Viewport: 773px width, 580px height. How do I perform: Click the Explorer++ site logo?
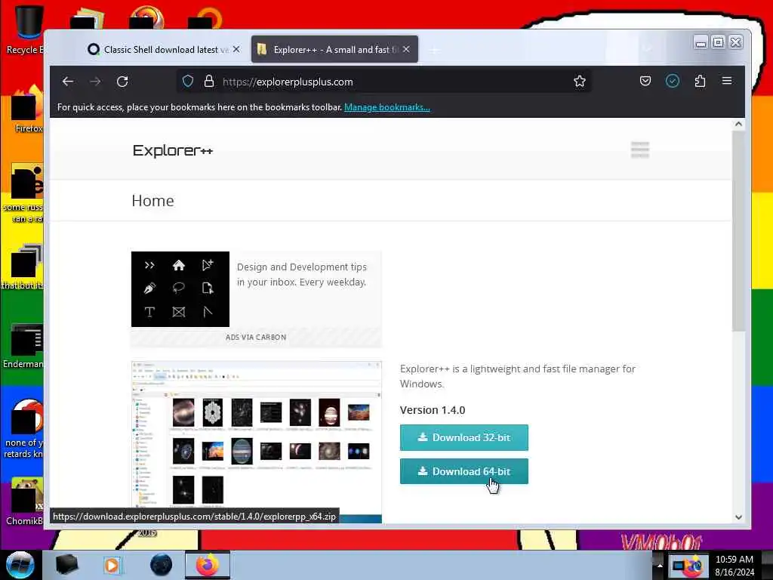(x=173, y=150)
